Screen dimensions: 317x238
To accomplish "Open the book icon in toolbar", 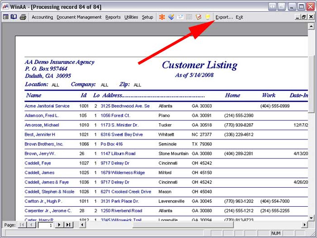I will tap(14, 17).
